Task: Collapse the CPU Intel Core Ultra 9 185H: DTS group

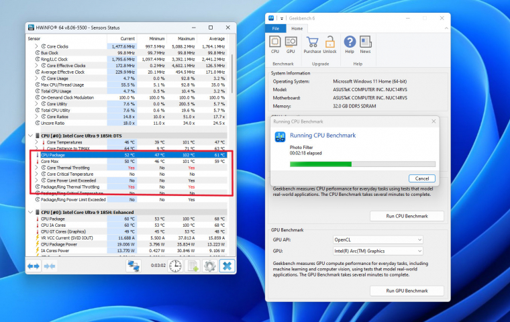Action: click(31, 136)
